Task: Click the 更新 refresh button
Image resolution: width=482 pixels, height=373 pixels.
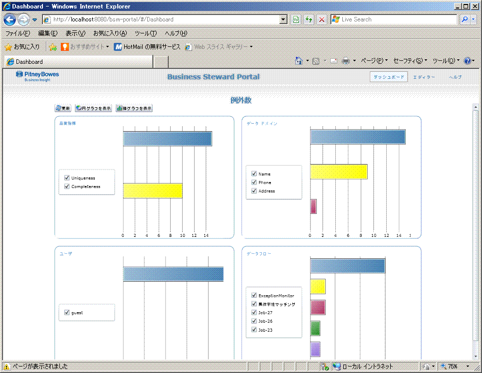Action: [x=63, y=108]
